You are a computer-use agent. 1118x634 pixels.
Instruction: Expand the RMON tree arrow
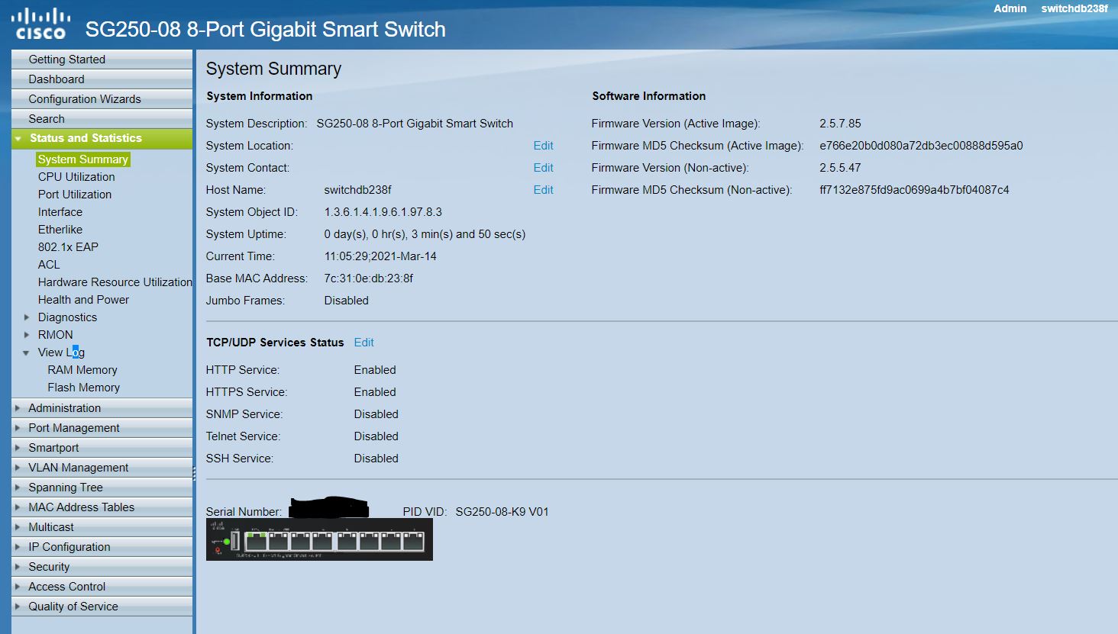27,335
